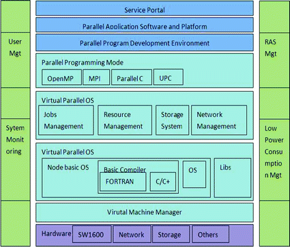
Task: Select the Service Portal bar
Action: (x=145, y=8)
